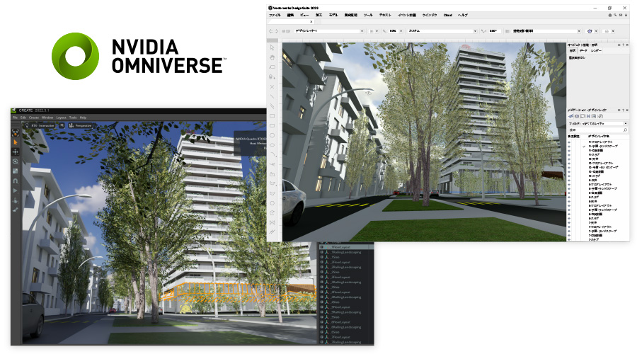
Task: Open the zoom percentage dropdown in Vectorworks
Action: click(x=396, y=31)
